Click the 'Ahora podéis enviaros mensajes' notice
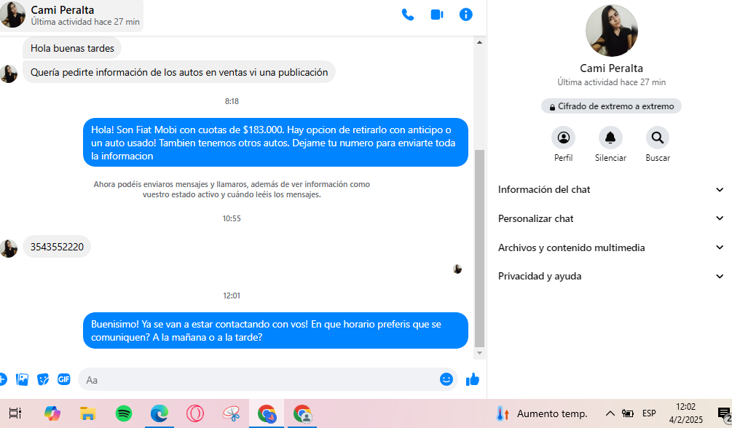 click(x=232, y=189)
